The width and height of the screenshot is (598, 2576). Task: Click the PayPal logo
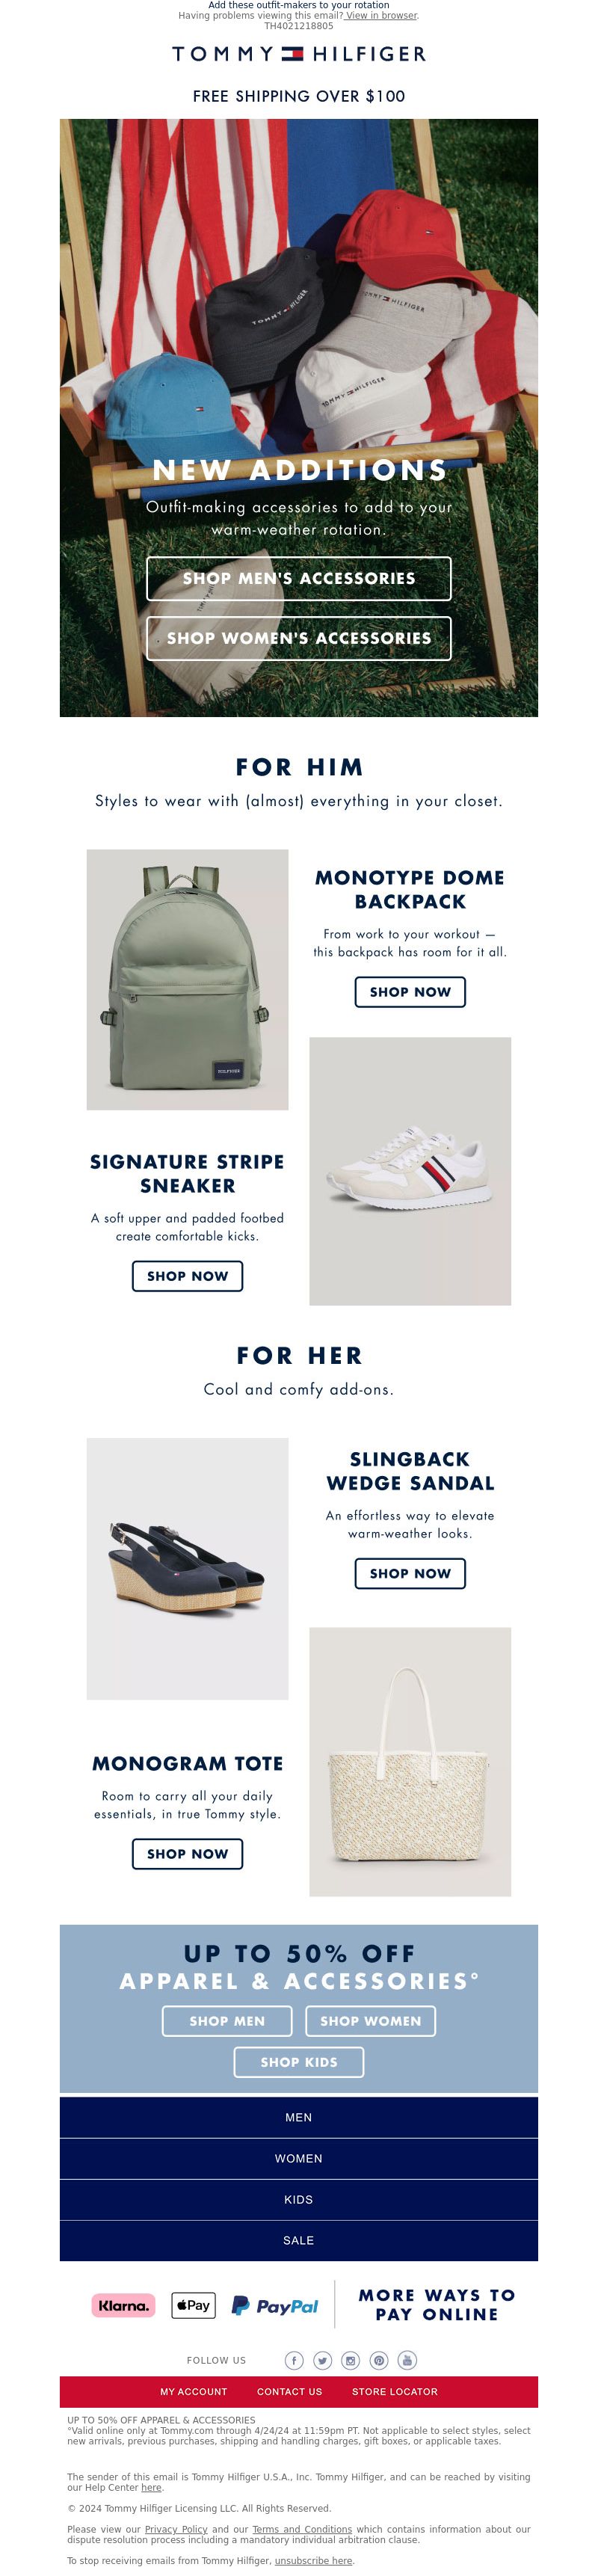pyautogui.click(x=275, y=2305)
